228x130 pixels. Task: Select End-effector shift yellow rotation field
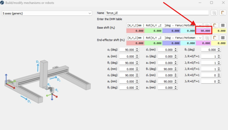point(219,43)
